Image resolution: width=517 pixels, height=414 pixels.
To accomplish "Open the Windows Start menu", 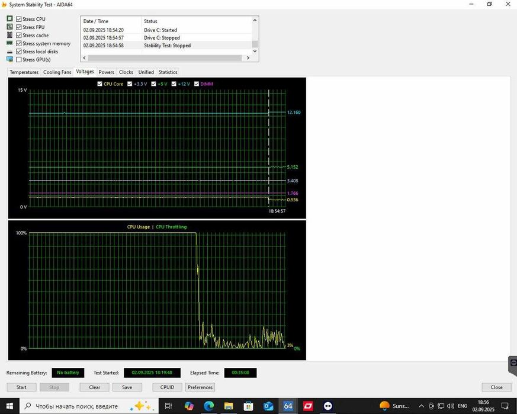I will click(9, 406).
